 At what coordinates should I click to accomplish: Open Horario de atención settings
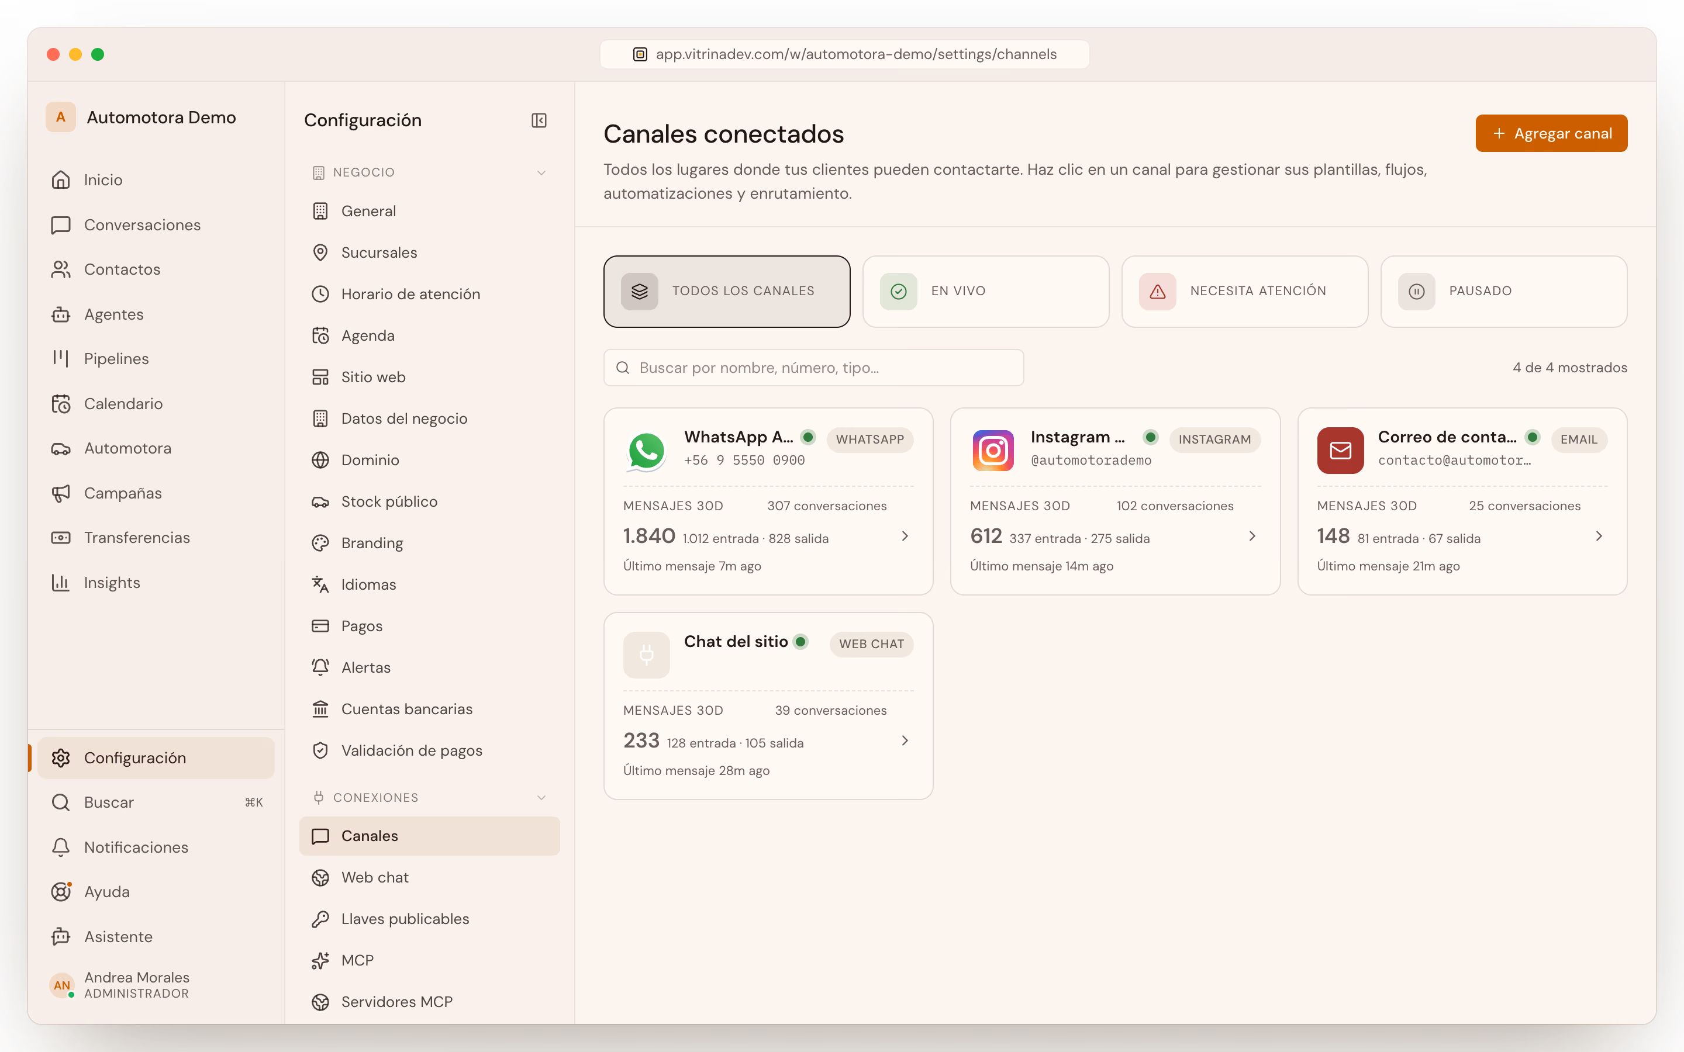[x=429, y=295]
